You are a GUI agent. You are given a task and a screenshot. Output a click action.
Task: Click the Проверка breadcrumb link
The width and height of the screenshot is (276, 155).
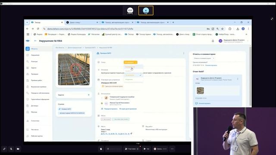point(90,48)
